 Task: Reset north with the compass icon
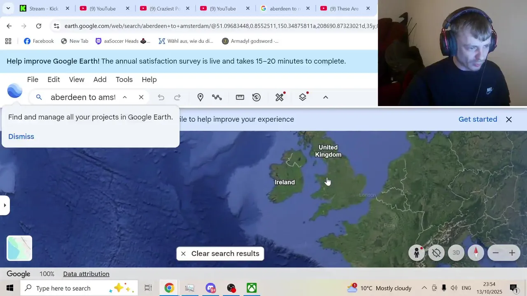(476, 253)
